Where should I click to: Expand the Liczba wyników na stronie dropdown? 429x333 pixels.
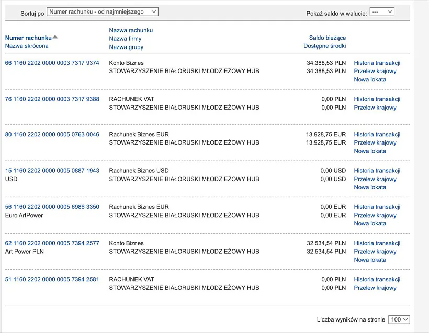(x=399, y=319)
